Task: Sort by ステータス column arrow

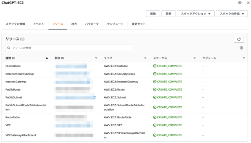Action: [x=195, y=58]
